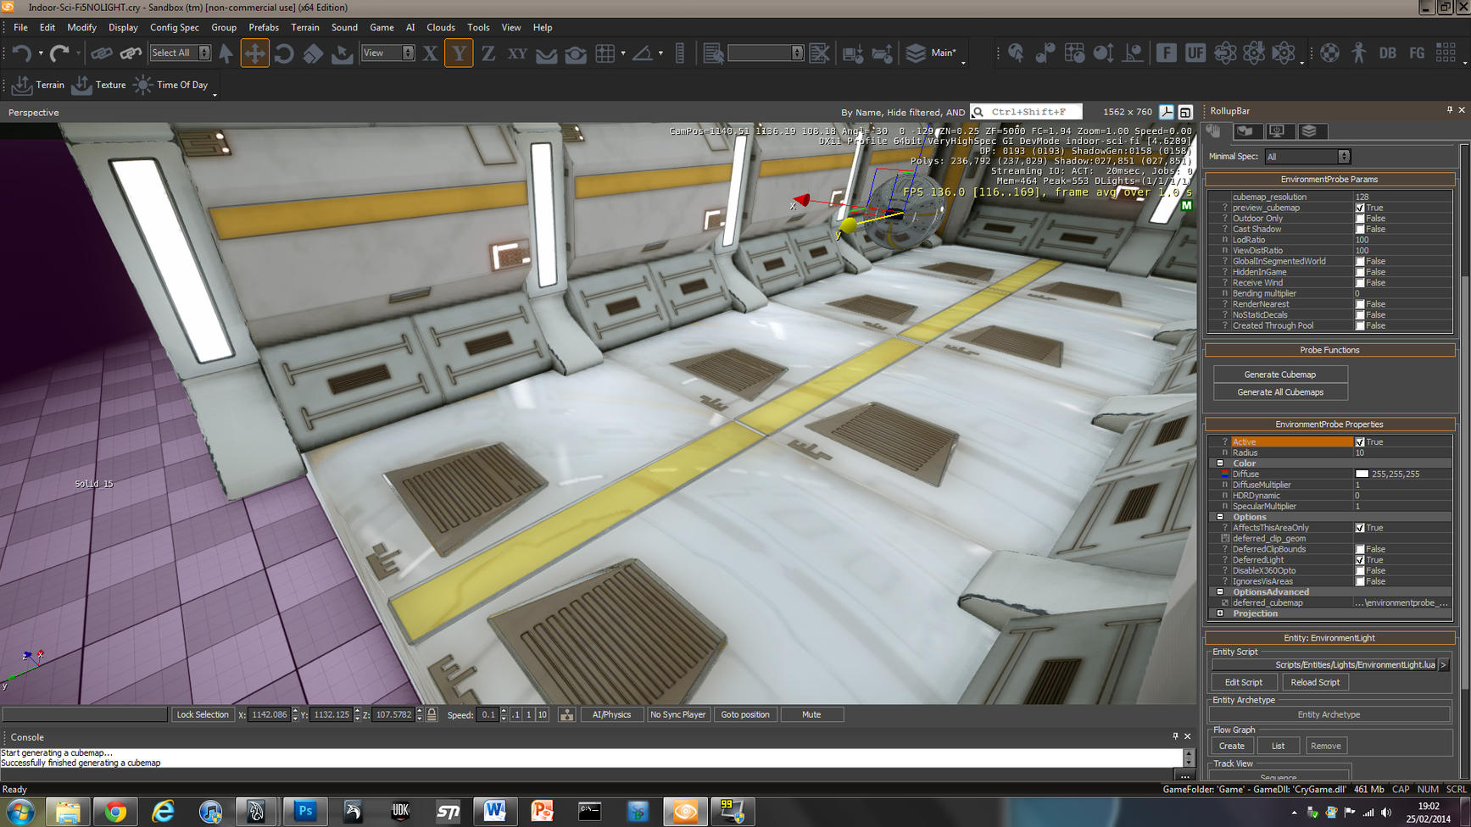Viewport: 1471px width, 827px height.
Task: Constrain transforms to the Z axis
Action: coord(488,53)
